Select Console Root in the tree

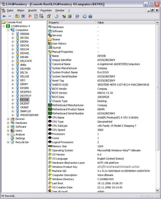tap(14, 22)
